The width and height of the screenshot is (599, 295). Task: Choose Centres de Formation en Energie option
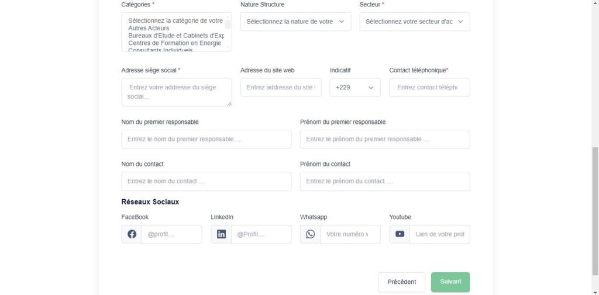174,43
